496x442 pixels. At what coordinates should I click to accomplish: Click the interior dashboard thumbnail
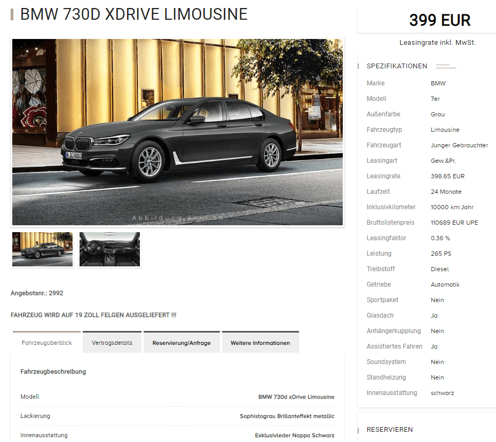click(109, 249)
